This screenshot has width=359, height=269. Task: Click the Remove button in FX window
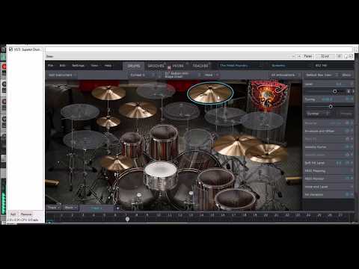(26, 214)
